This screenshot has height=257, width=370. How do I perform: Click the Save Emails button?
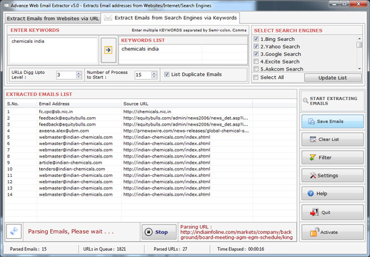coord(333,122)
